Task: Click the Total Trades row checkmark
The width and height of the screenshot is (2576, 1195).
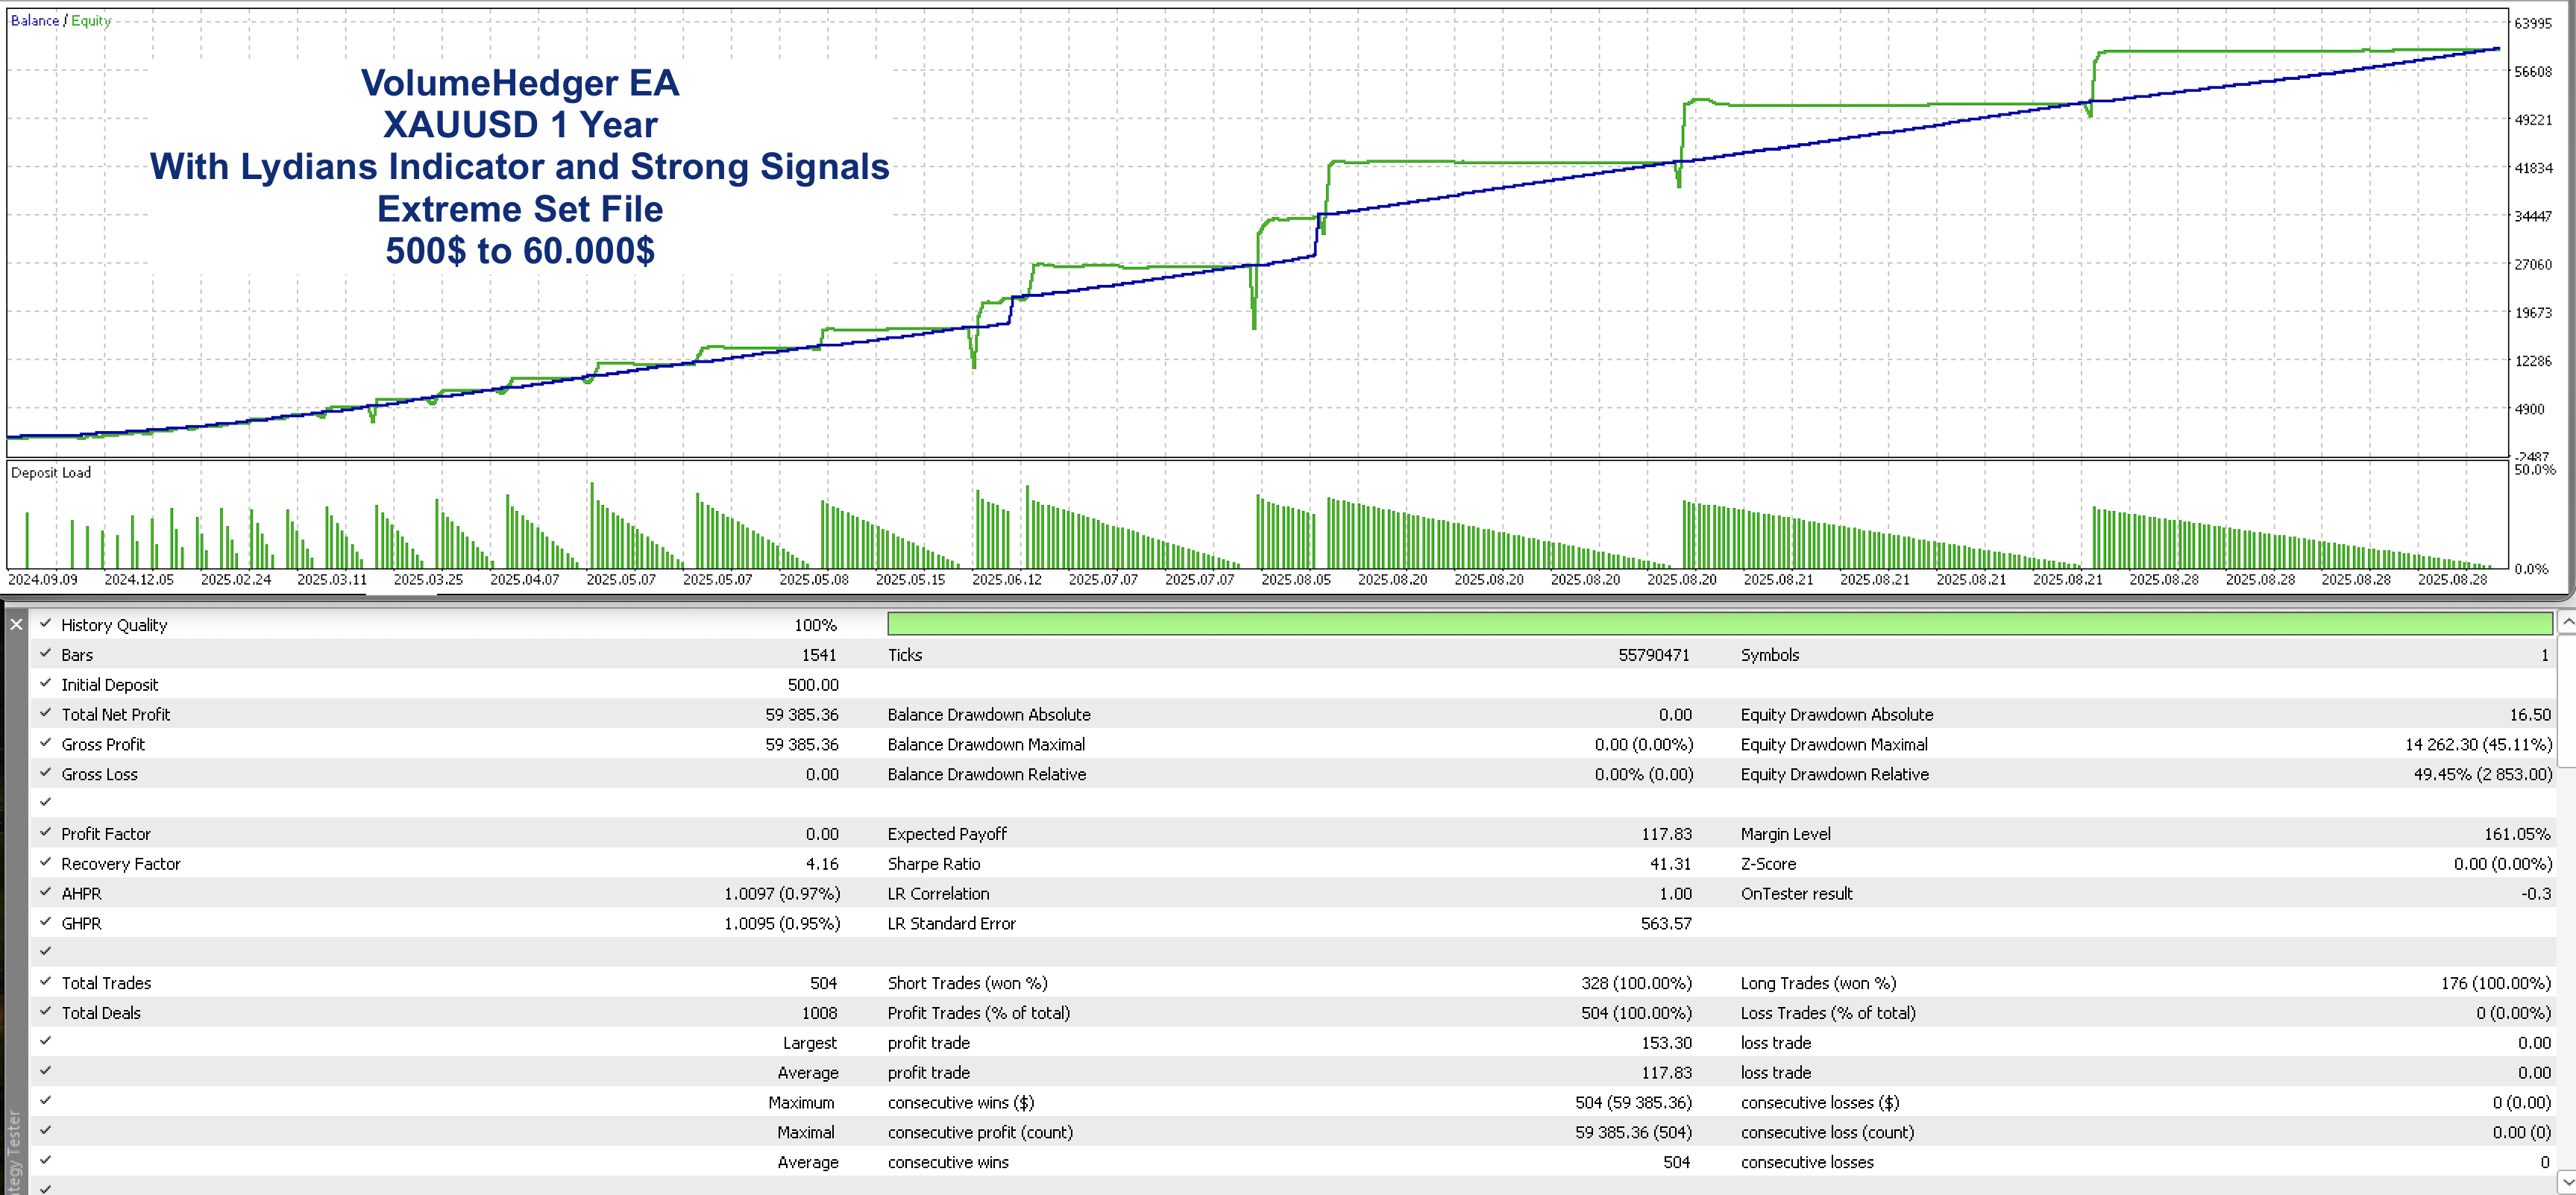Action: coord(45,981)
